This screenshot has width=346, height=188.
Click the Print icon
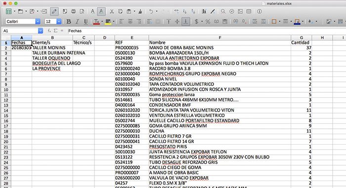click(x=74, y=11)
